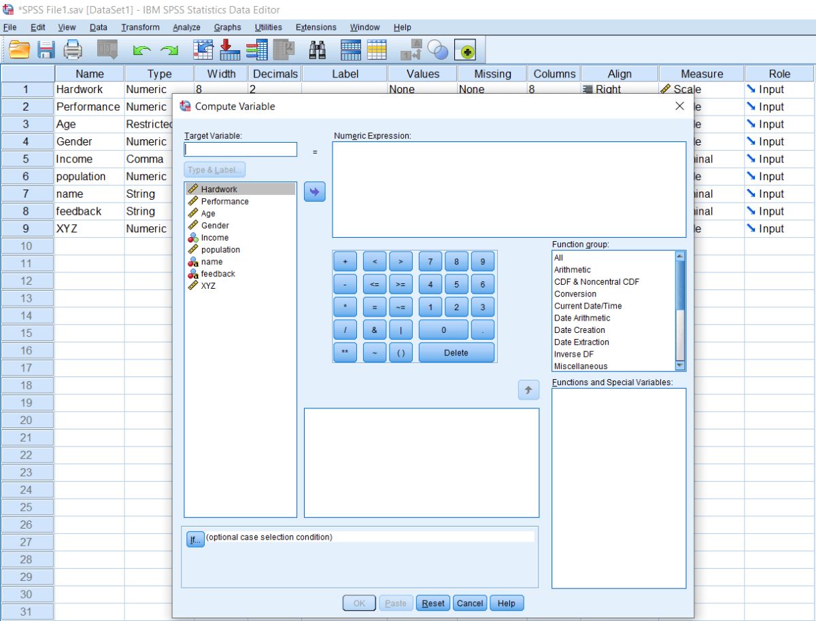The width and height of the screenshot is (816, 621).
Task: Click the Print toolbar icon
Action: (x=73, y=50)
